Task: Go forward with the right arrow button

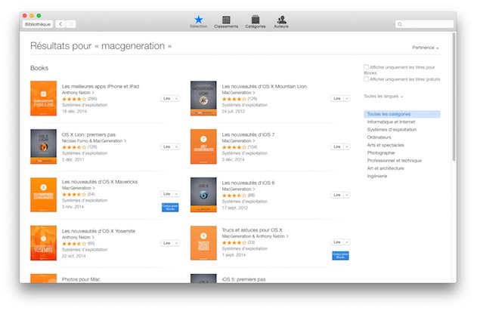Action: tap(70, 24)
